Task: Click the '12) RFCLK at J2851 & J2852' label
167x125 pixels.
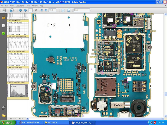Action: (18, 36)
